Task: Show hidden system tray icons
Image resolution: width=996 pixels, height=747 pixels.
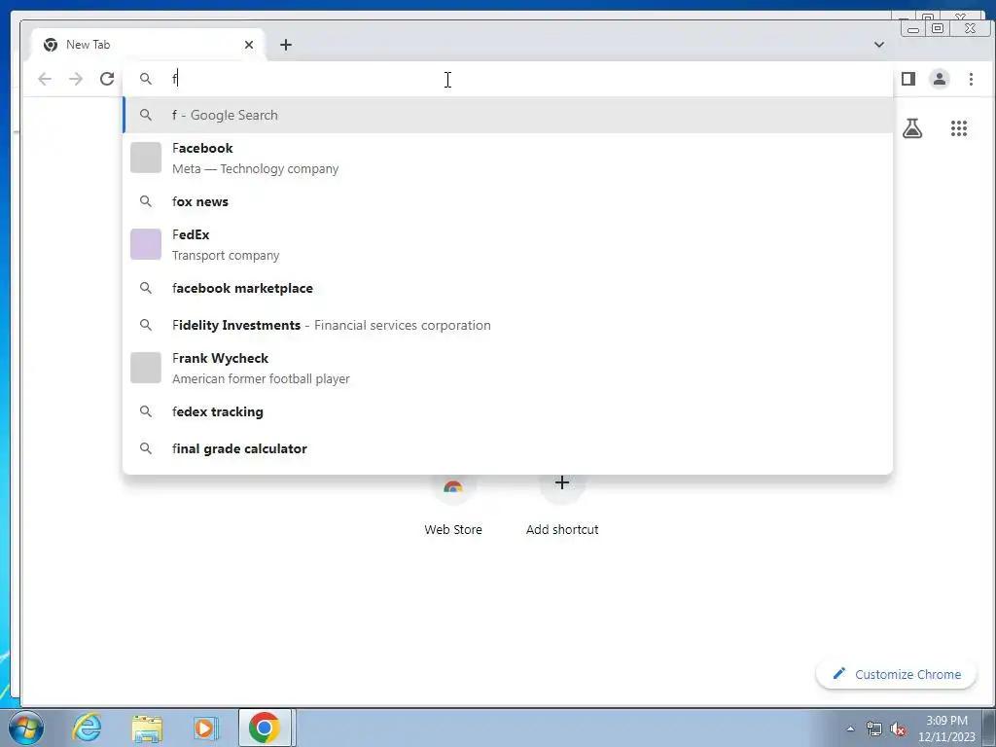Action: click(x=850, y=729)
